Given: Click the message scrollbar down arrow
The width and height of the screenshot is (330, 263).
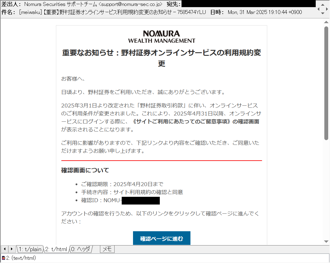Looking at the screenshot, I should pos(326,242).
